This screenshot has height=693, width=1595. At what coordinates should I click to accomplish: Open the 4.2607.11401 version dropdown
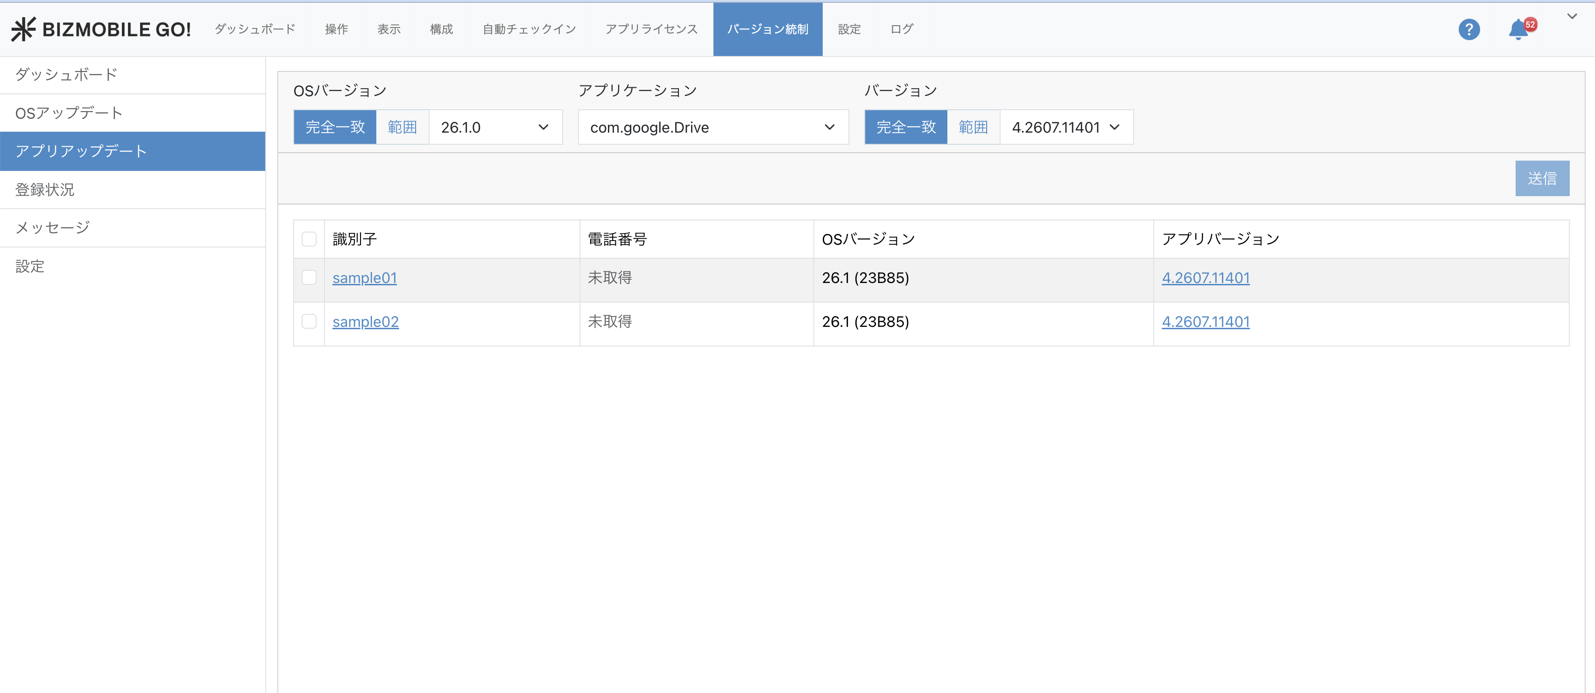tap(1066, 127)
